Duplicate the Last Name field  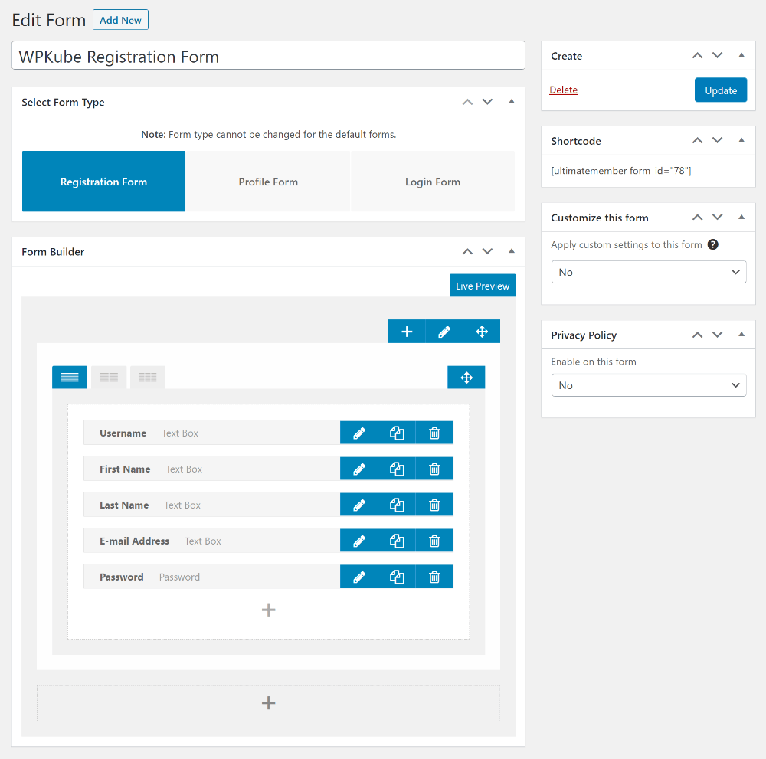point(397,505)
